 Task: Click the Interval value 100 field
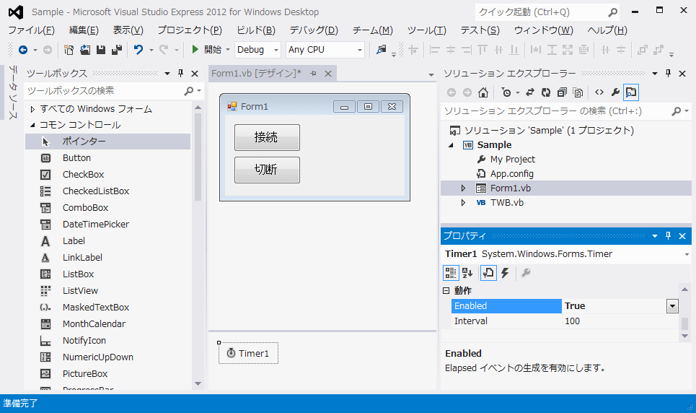pyautogui.click(x=620, y=321)
